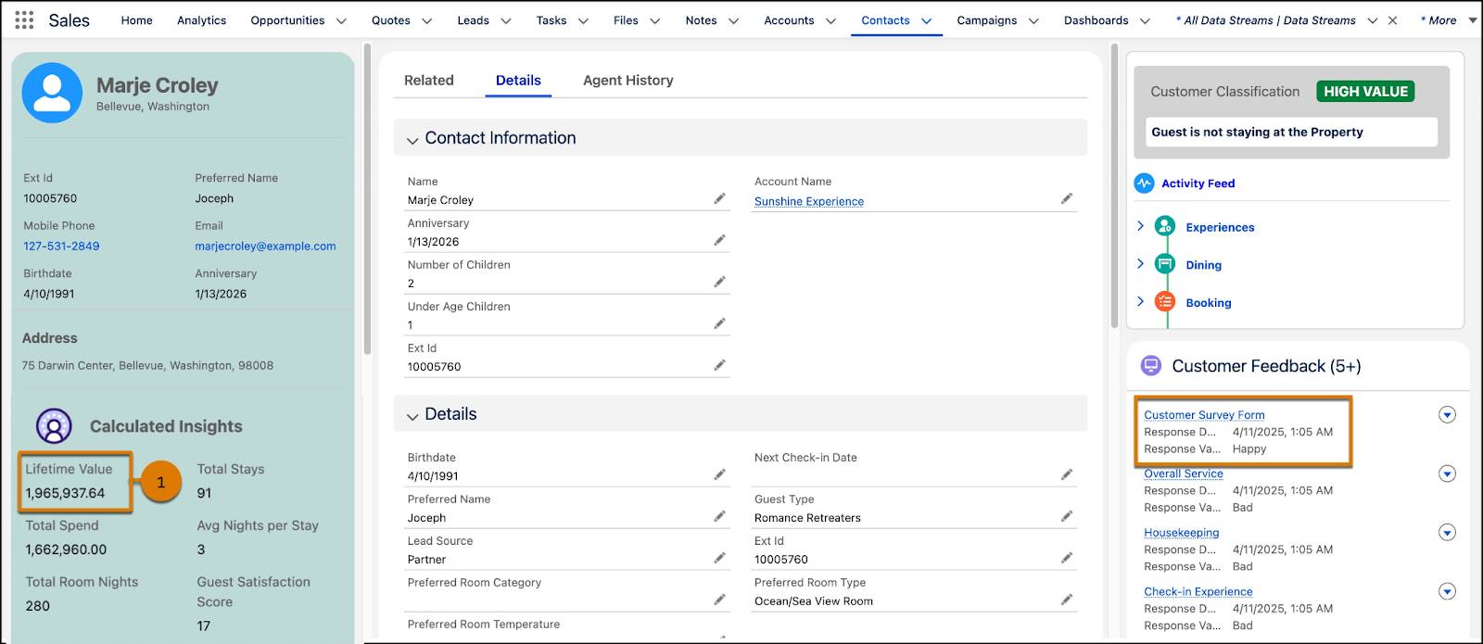Click Marje Croley's contact avatar icon
Viewport: 1483px width, 644px height.
(x=52, y=93)
